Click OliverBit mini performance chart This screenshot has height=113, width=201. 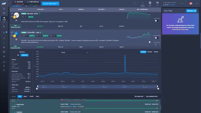(x=139, y=35)
